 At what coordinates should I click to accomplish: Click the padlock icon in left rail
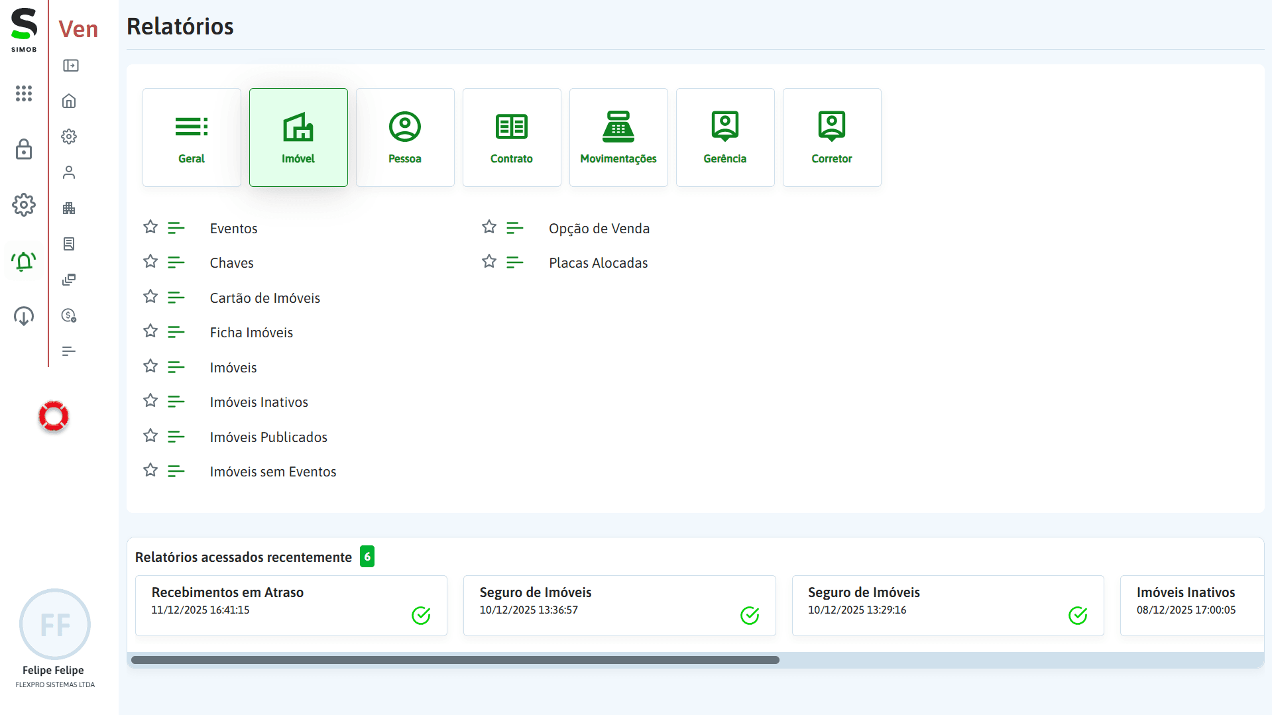tap(24, 150)
